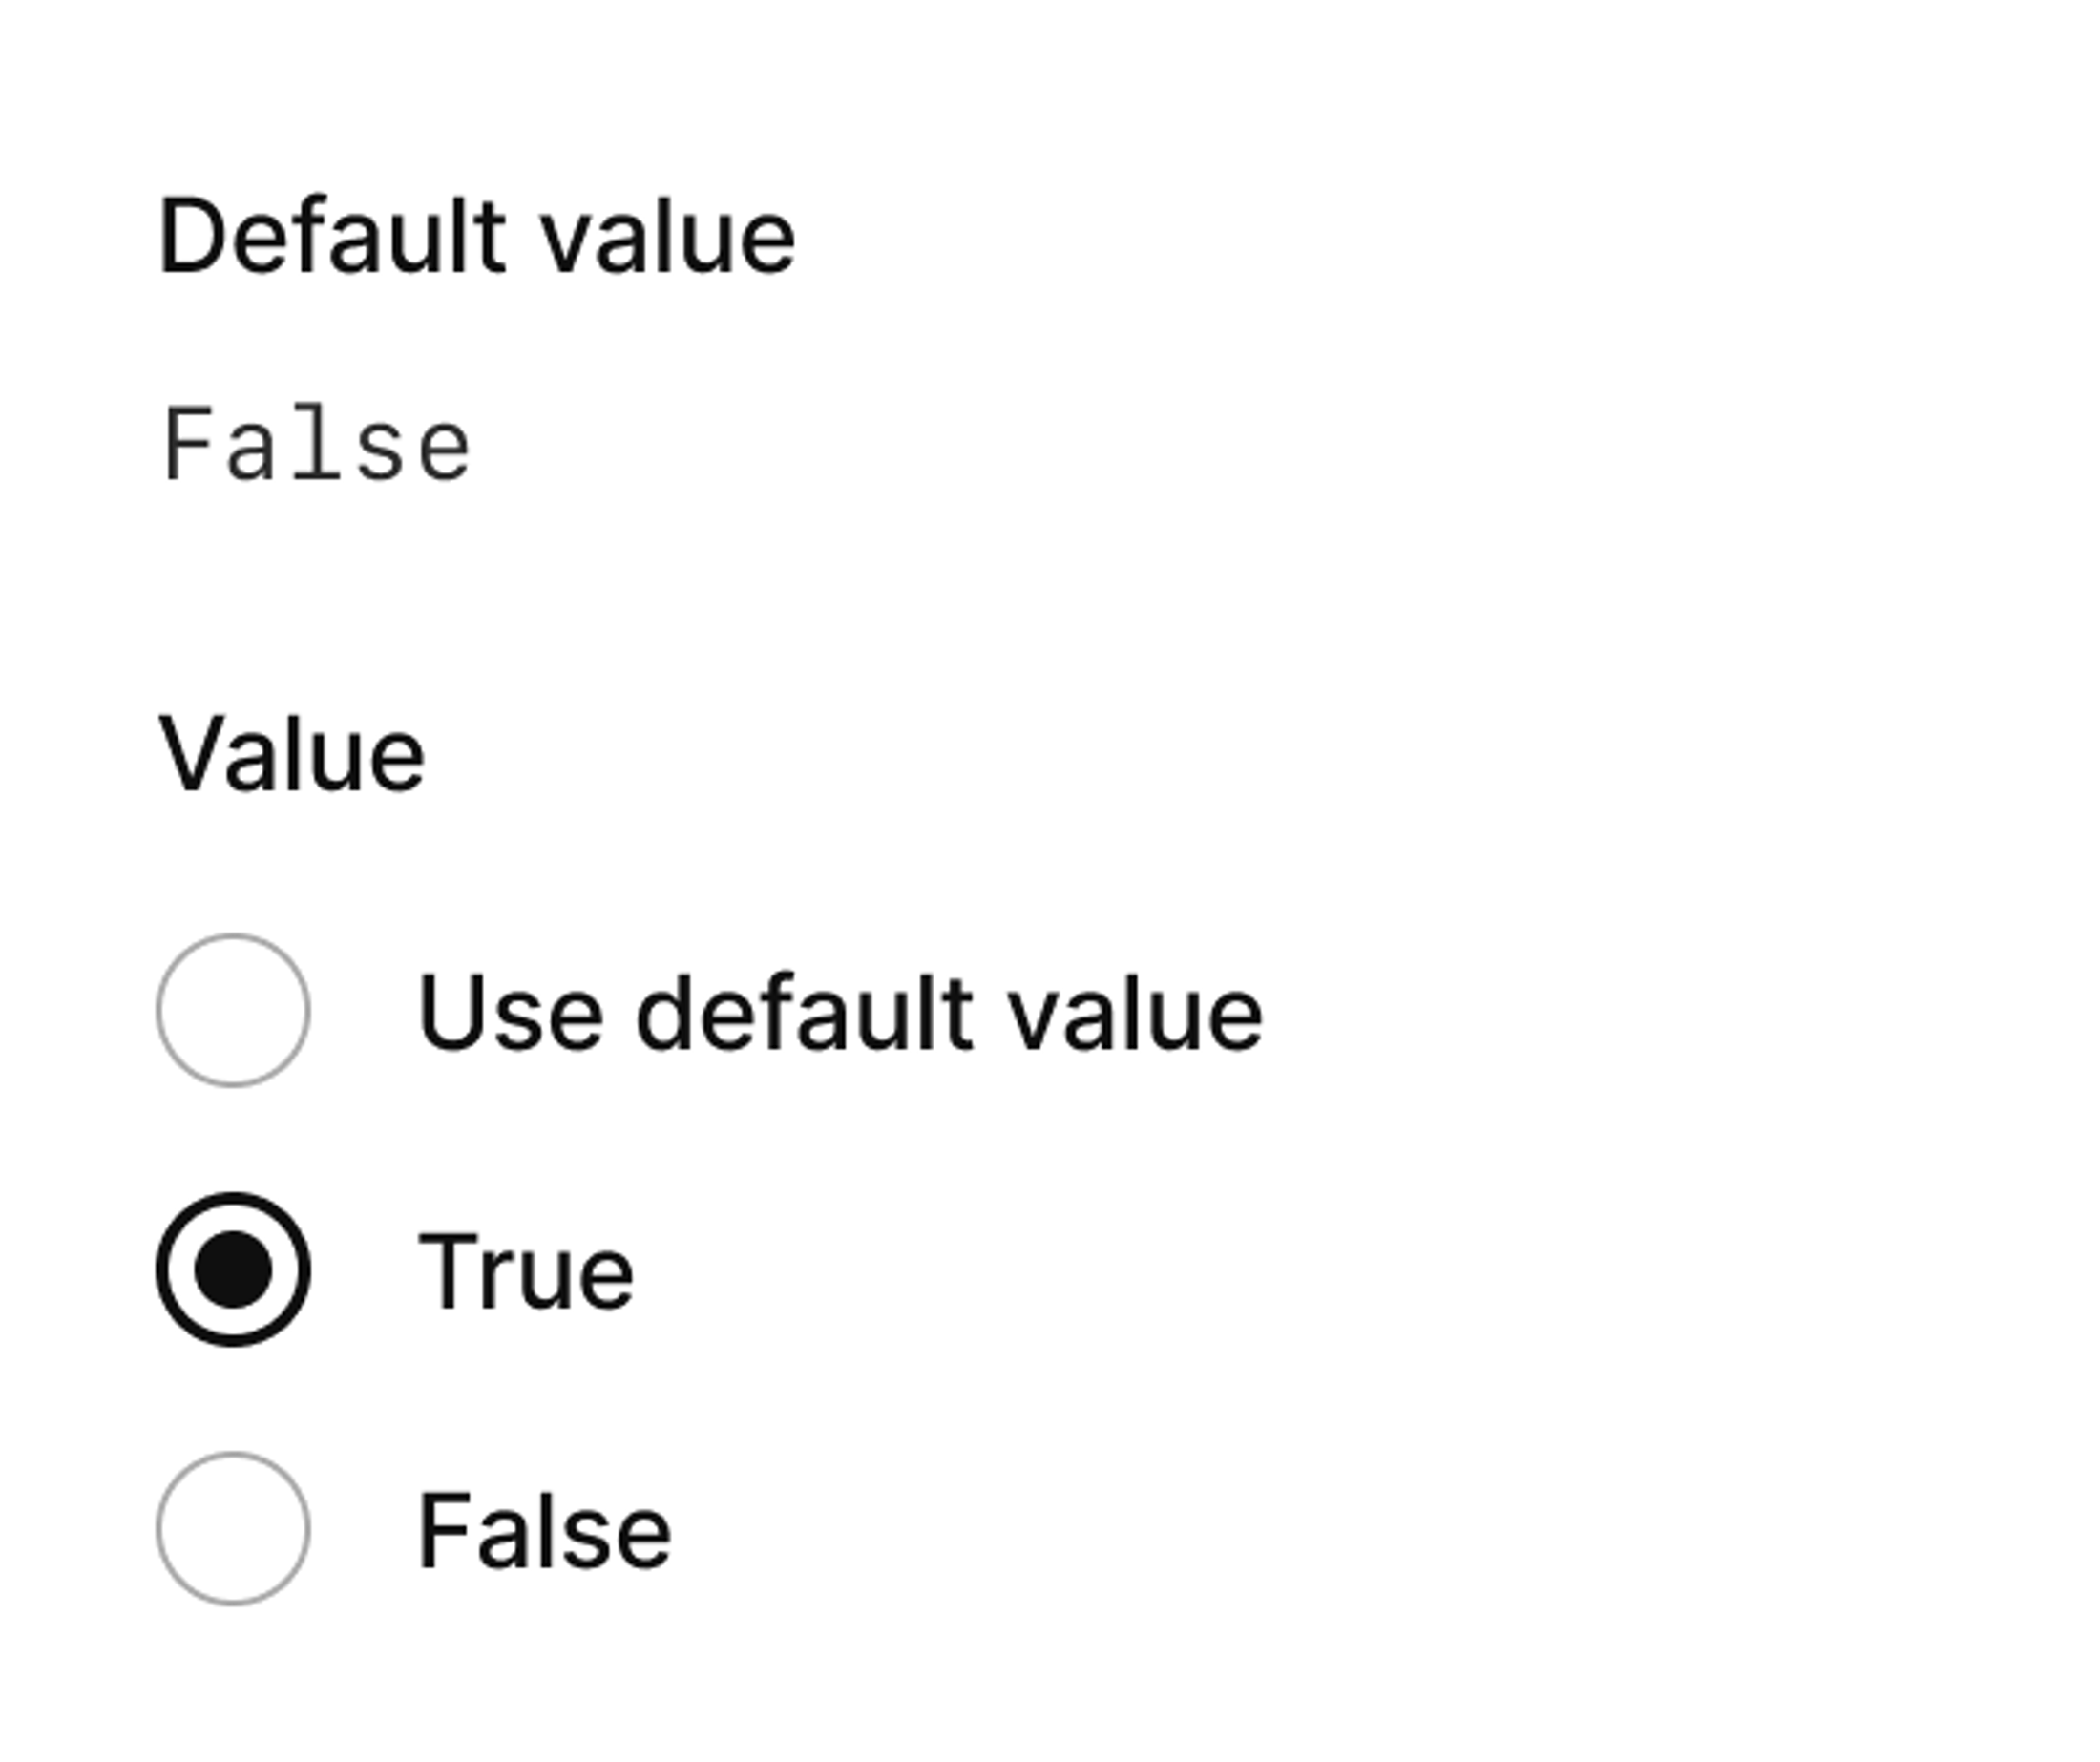Image resolution: width=2100 pixels, height=1762 pixels.
Task: Click the "Use default value" label text
Action: click(840, 1013)
